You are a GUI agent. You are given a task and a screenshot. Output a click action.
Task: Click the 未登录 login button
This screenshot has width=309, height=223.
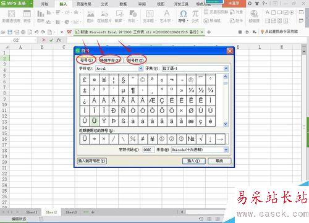[234, 4]
